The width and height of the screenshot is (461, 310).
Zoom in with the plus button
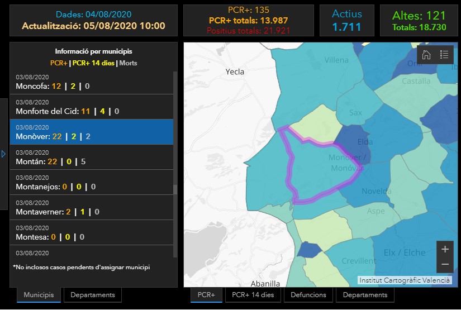[x=445, y=249]
